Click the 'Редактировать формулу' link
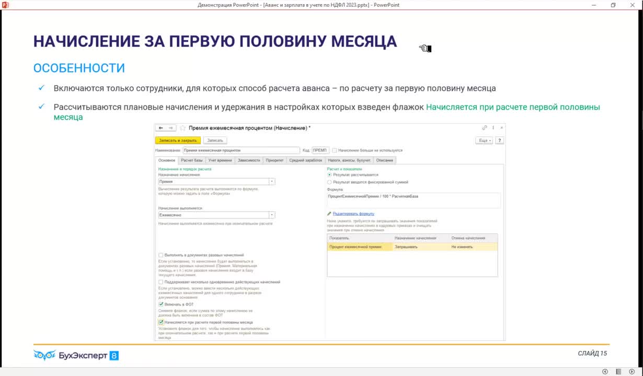Image resolution: width=643 pixels, height=376 pixels. click(353, 214)
